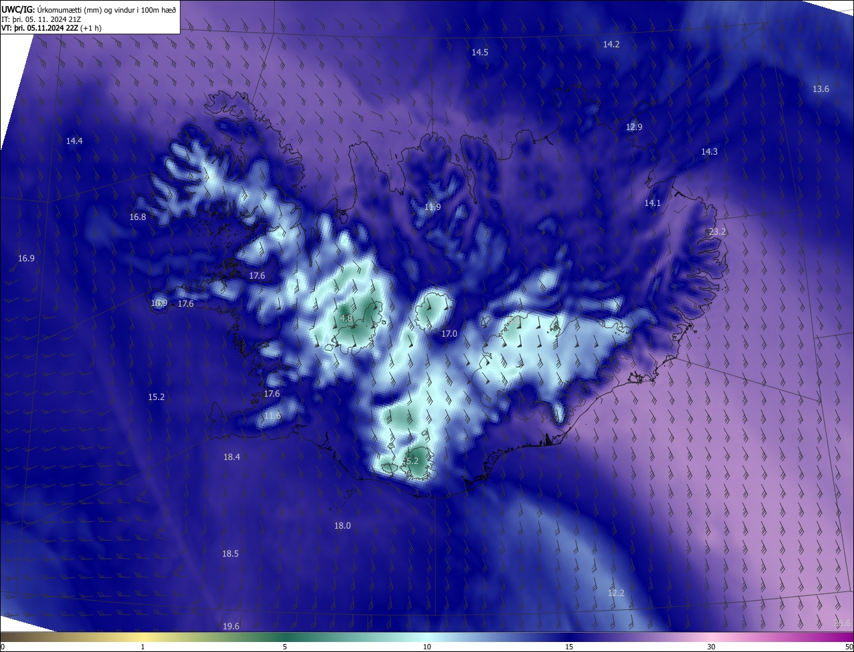Click the 11.6 value label
The image size is (854, 652).
(x=272, y=415)
